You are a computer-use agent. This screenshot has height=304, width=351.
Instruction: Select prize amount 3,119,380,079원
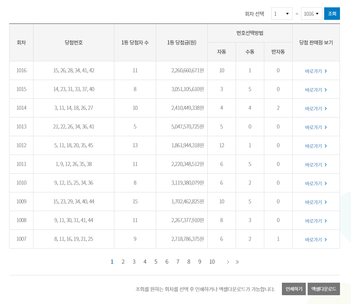(x=187, y=183)
